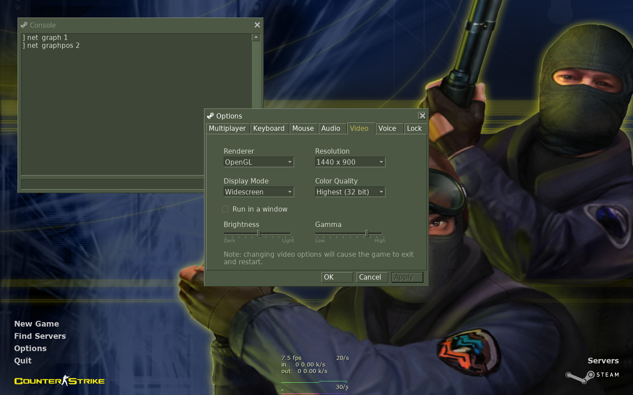Open the Renderer dropdown

point(259,162)
